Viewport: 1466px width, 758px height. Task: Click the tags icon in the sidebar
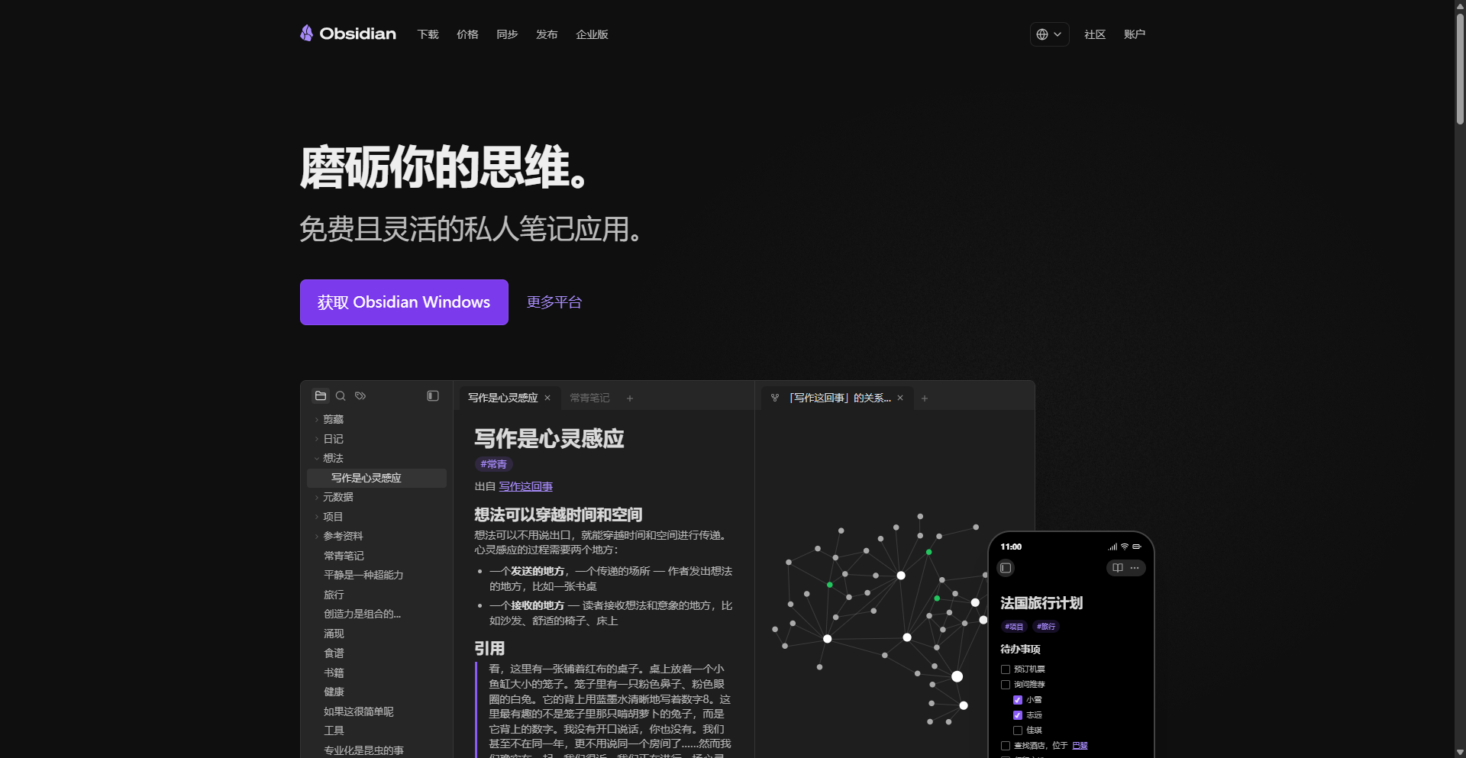pyautogui.click(x=360, y=396)
